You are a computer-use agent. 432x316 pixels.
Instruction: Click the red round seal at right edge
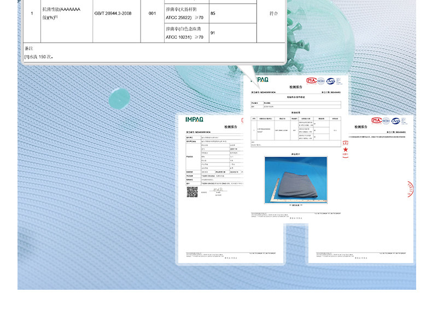click(x=410, y=189)
